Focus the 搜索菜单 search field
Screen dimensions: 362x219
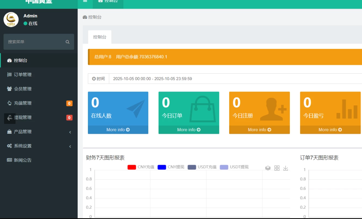coord(39,42)
